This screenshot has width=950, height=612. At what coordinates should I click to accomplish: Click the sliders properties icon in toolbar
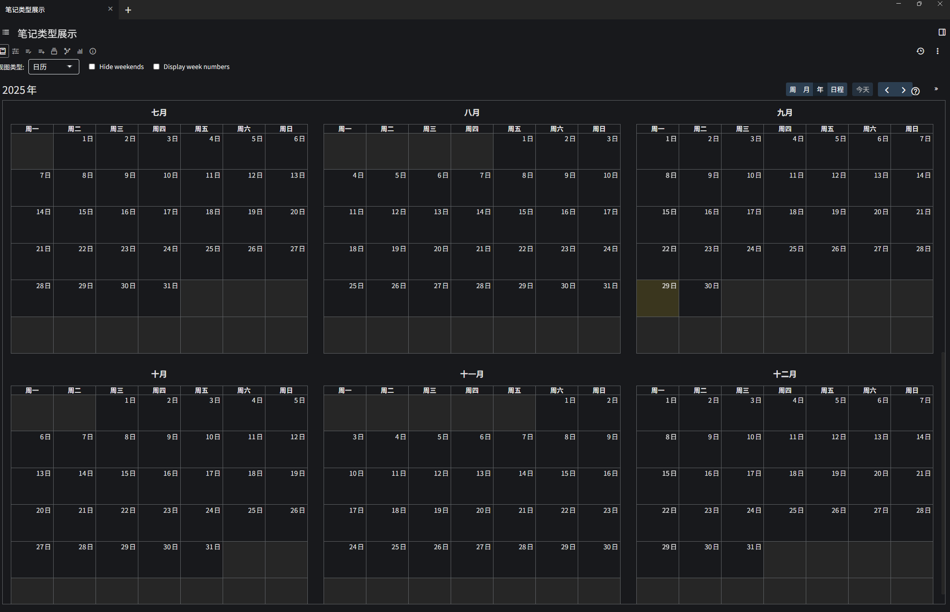pyautogui.click(x=16, y=51)
